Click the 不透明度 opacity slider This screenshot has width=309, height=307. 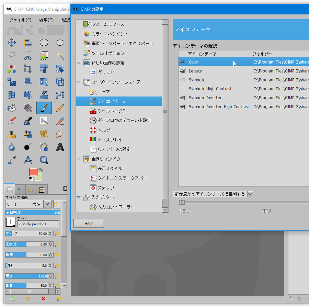tap(33, 213)
